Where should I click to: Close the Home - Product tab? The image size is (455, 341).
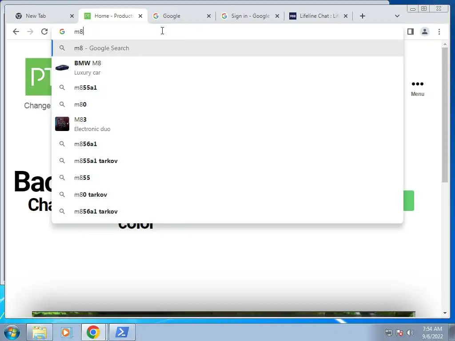140,16
